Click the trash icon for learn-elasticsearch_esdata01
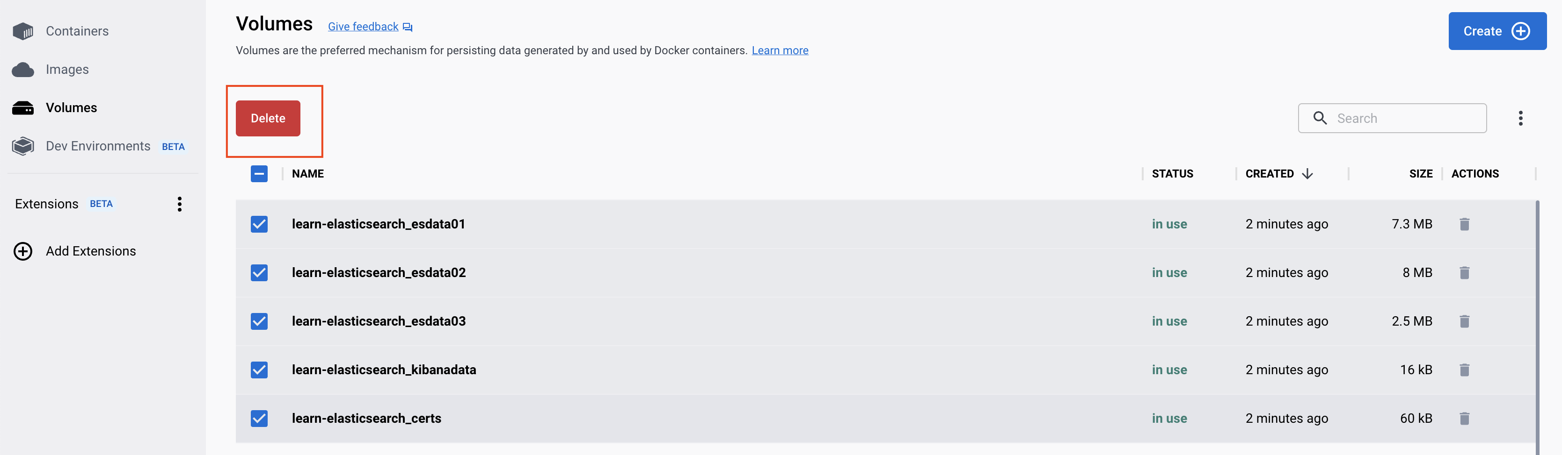Viewport: 1562px width, 455px height. click(x=1464, y=224)
